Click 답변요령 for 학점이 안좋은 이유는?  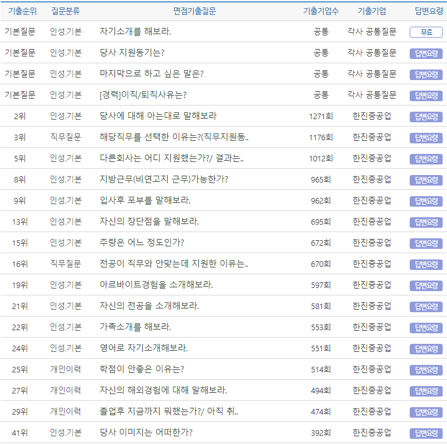426,370
